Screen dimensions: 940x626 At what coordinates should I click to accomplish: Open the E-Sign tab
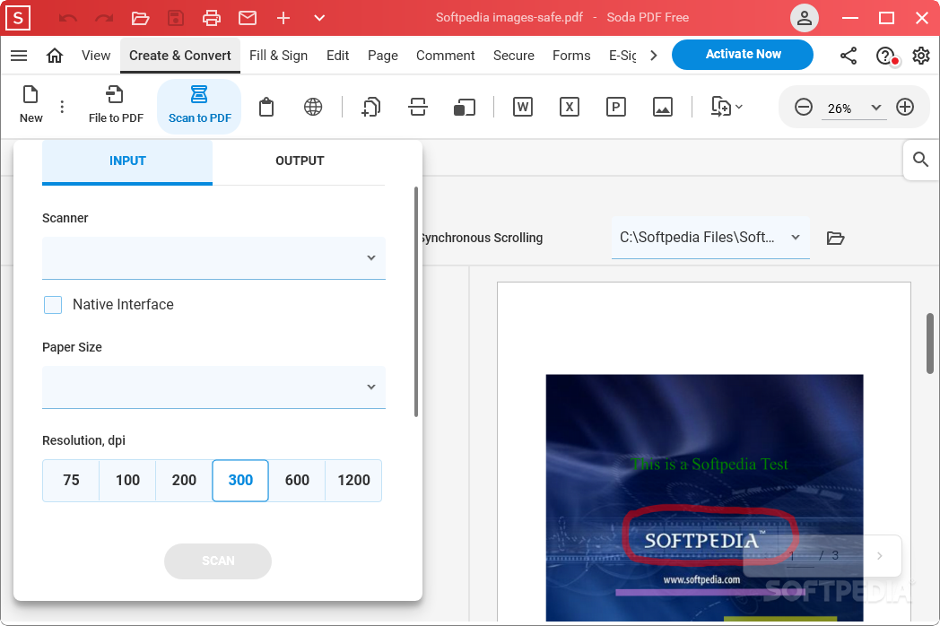pyautogui.click(x=622, y=56)
